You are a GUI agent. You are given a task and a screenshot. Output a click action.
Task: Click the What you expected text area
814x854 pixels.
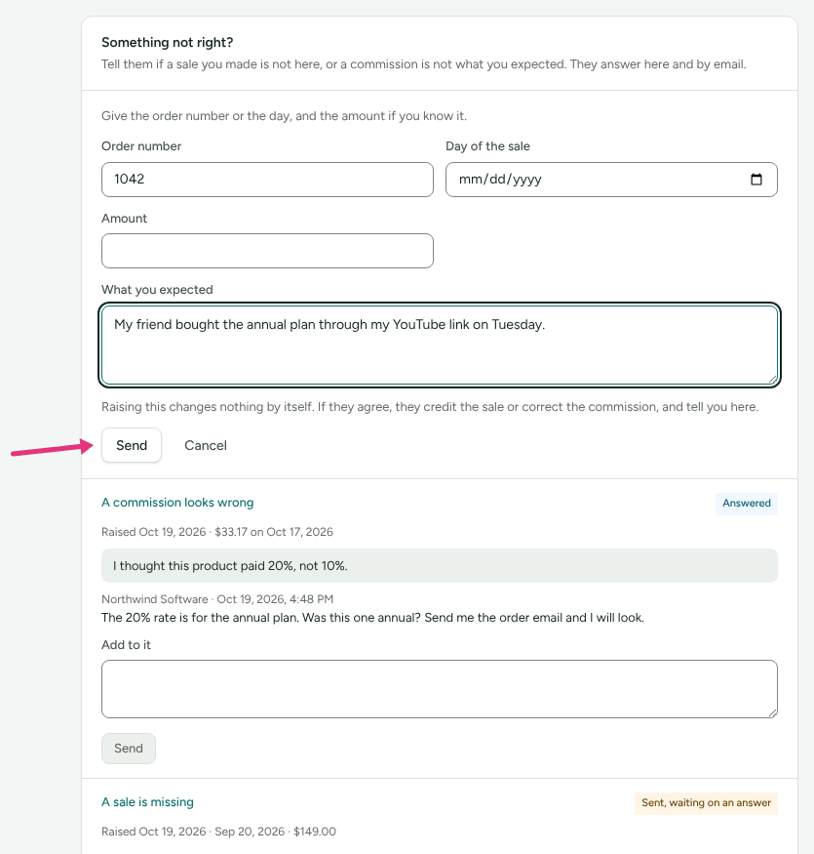point(440,346)
